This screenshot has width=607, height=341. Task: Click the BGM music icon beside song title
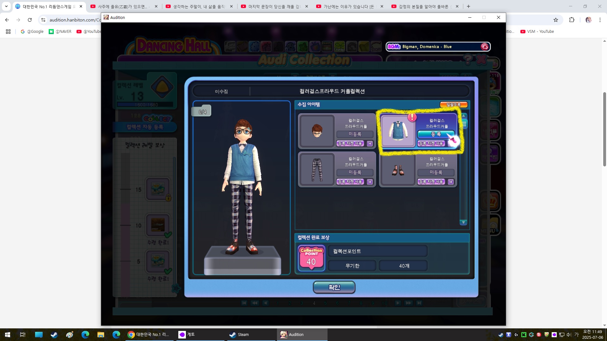click(x=484, y=47)
